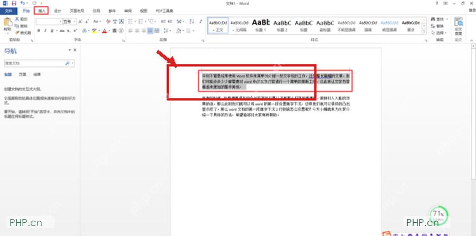Image resolution: width=476 pixels, height=236 pixels.
Task: Click the text effects icon
Action: click(x=85, y=31)
